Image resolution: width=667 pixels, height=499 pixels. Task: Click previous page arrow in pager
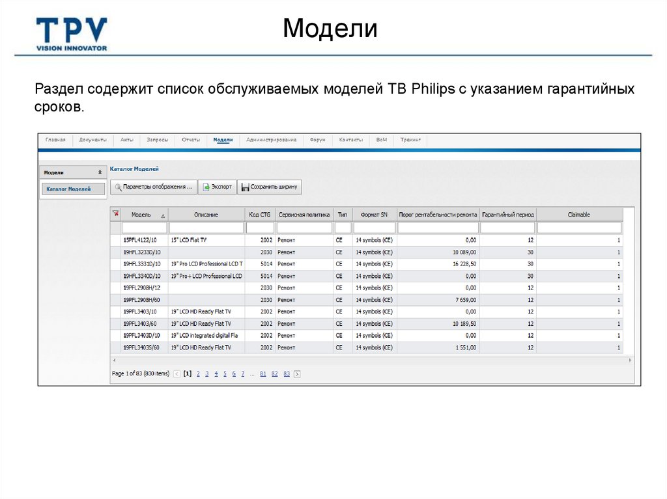(x=177, y=374)
